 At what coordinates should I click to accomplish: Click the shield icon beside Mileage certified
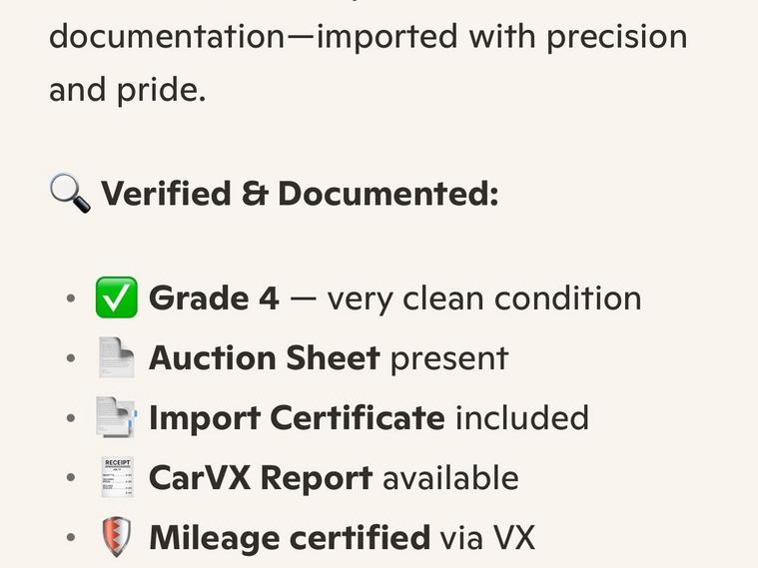tap(116, 538)
